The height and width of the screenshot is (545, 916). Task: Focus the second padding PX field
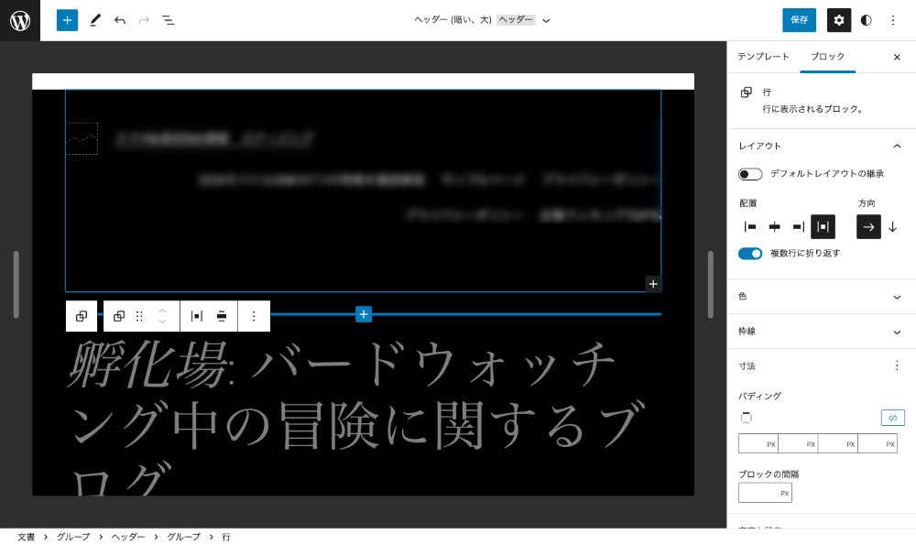coord(798,444)
